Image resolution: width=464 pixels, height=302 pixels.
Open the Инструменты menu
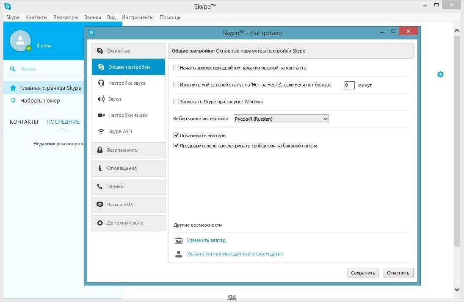(x=138, y=17)
